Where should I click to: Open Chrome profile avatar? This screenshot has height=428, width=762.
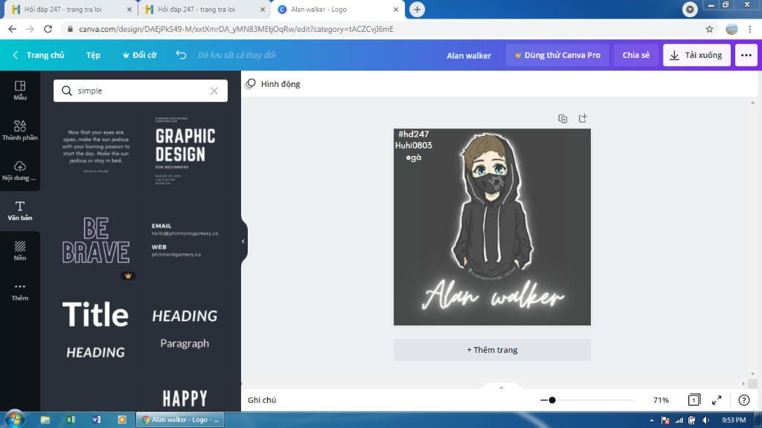731,29
